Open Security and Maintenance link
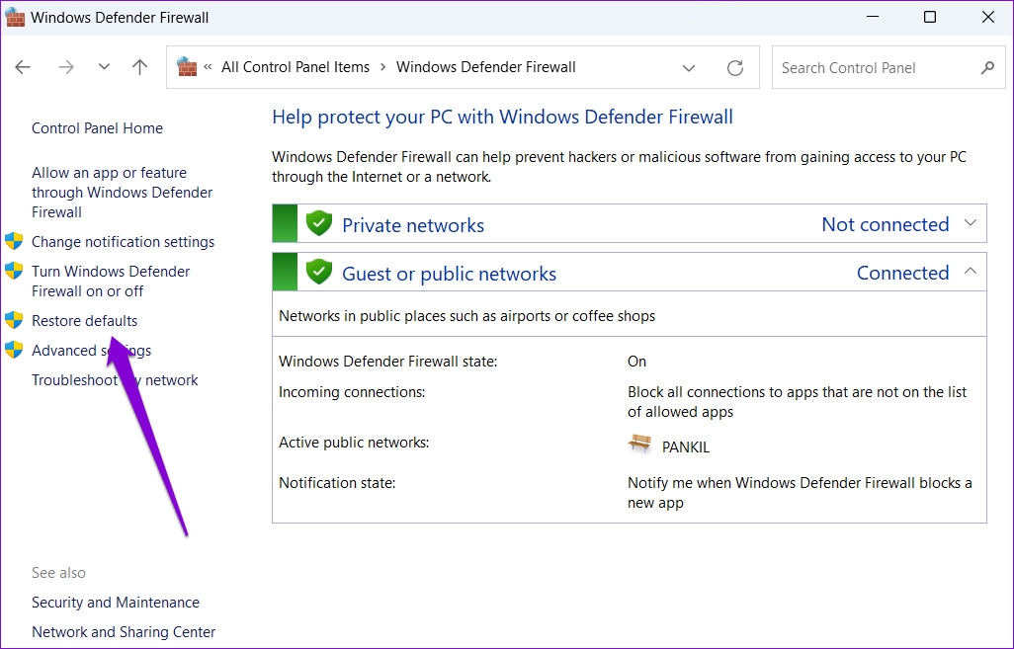The image size is (1014, 649). (116, 603)
